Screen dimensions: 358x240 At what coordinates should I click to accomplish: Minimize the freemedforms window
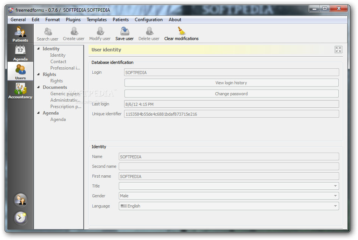[x=314, y=9]
